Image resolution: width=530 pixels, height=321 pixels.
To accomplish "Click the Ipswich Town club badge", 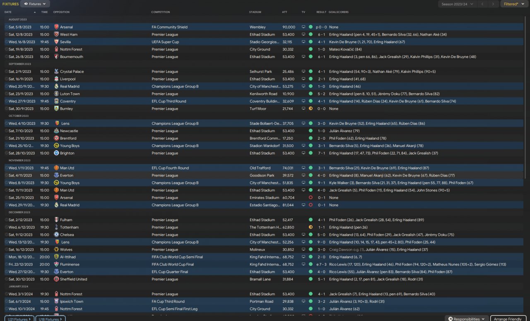I will 56,302.
